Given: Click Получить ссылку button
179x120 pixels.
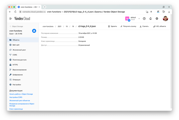Looking at the screenshot, I should click(x=129, y=26).
